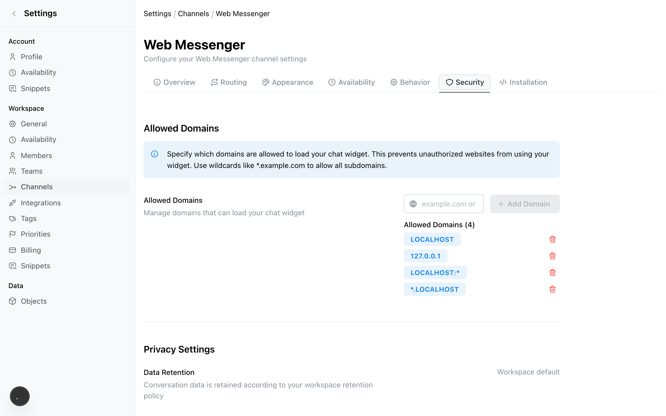The height and width of the screenshot is (416, 666).
Task: Open Account Snippets
Action: 67,88
